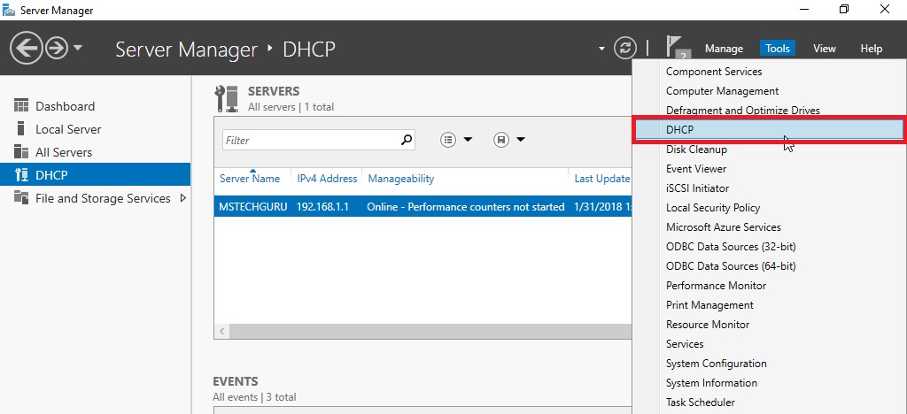This screenshot has height=414, width=907.
Task: Choose System Information from Tools menu
Action: [711, 383]
